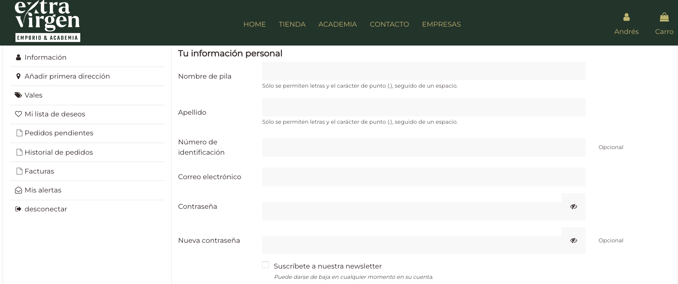Screen dimensions: 678x284
Task: Click the Puede darse de baja note
Action: (x=354, y=277)
